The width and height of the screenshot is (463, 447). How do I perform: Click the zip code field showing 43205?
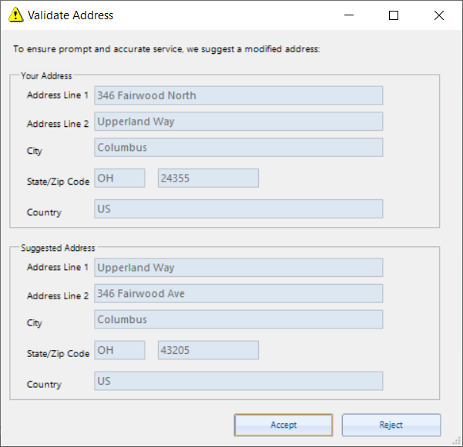coord(208,350)
